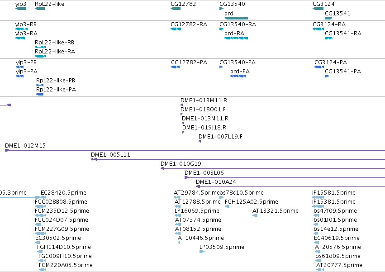Click the CG13541 gene arrow
This screenshot has width=385, height=272.
pyautogui.click(x=328, y=18)
